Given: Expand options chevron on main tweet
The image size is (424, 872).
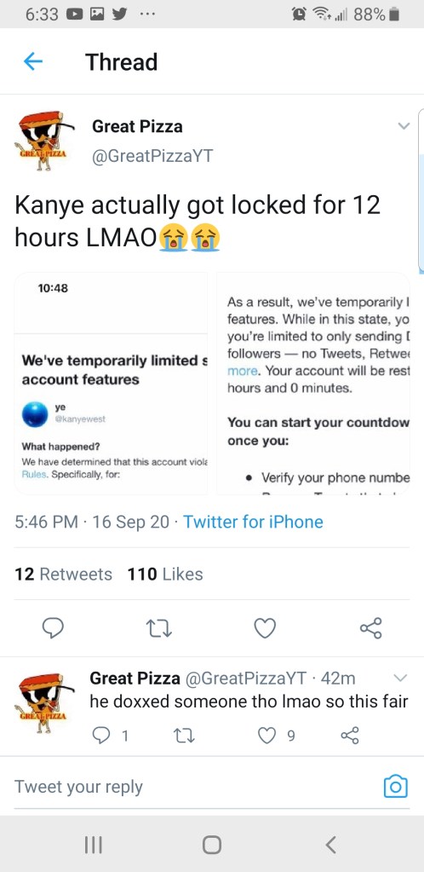Looking at the screenshot, I should pyautogui.click(x=404, y=126).
